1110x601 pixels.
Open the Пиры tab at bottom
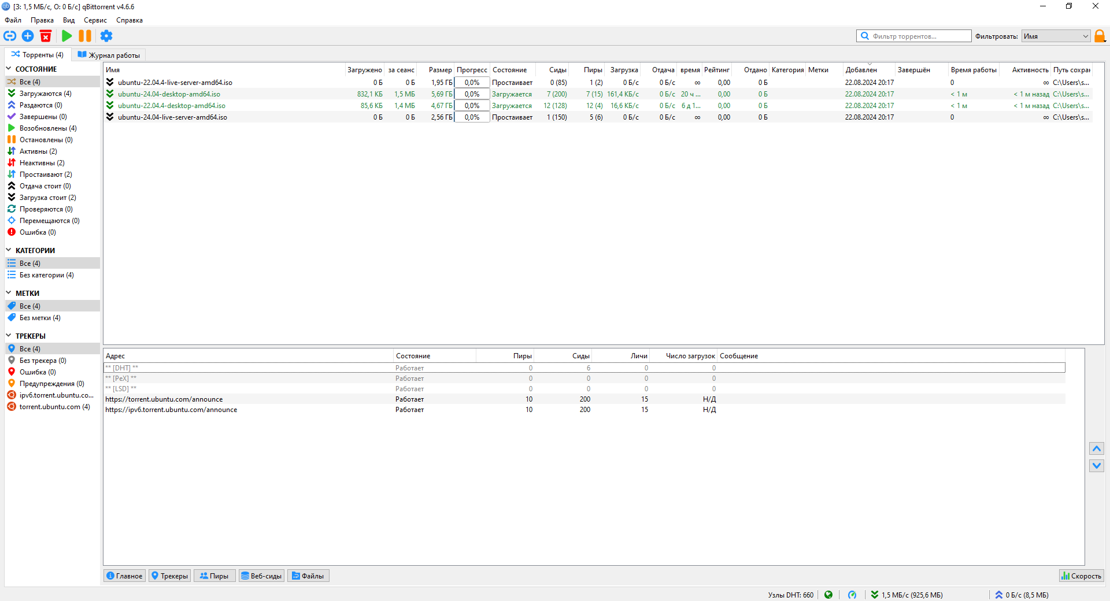click(x=214, y=576)
